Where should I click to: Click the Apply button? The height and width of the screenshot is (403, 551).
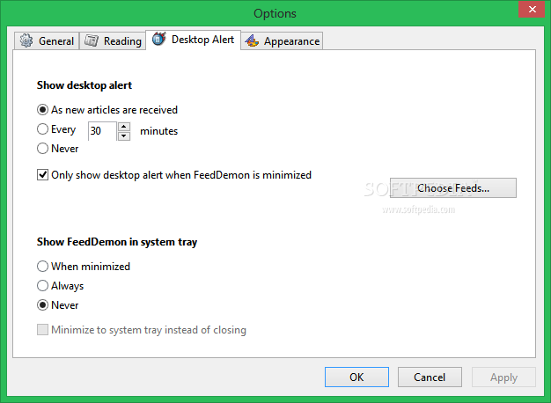tap(503, 377)
